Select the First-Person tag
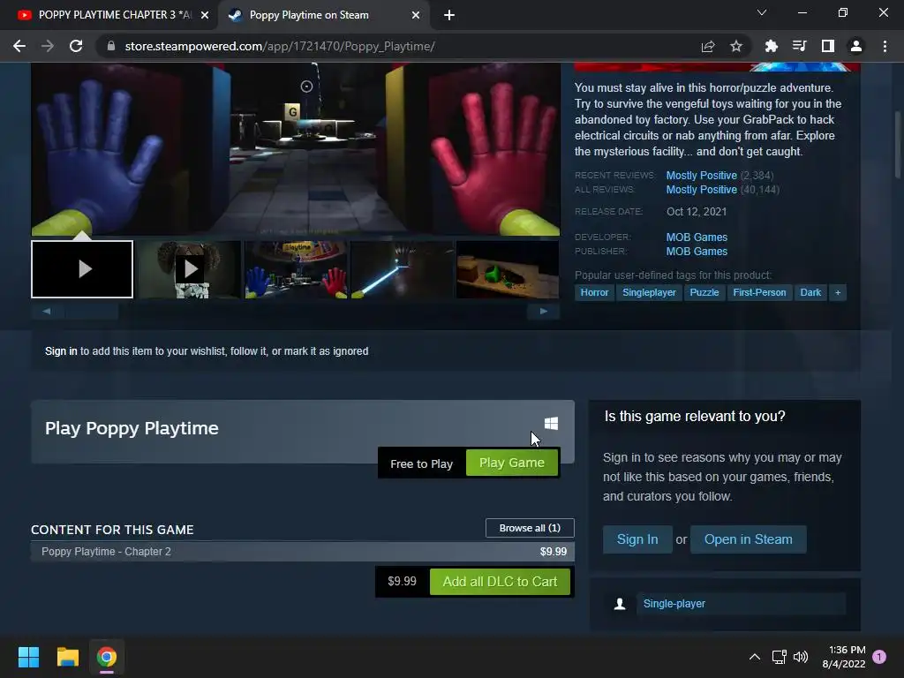The height and width of the screenshot is (678, 904). (x=759, y=292)
